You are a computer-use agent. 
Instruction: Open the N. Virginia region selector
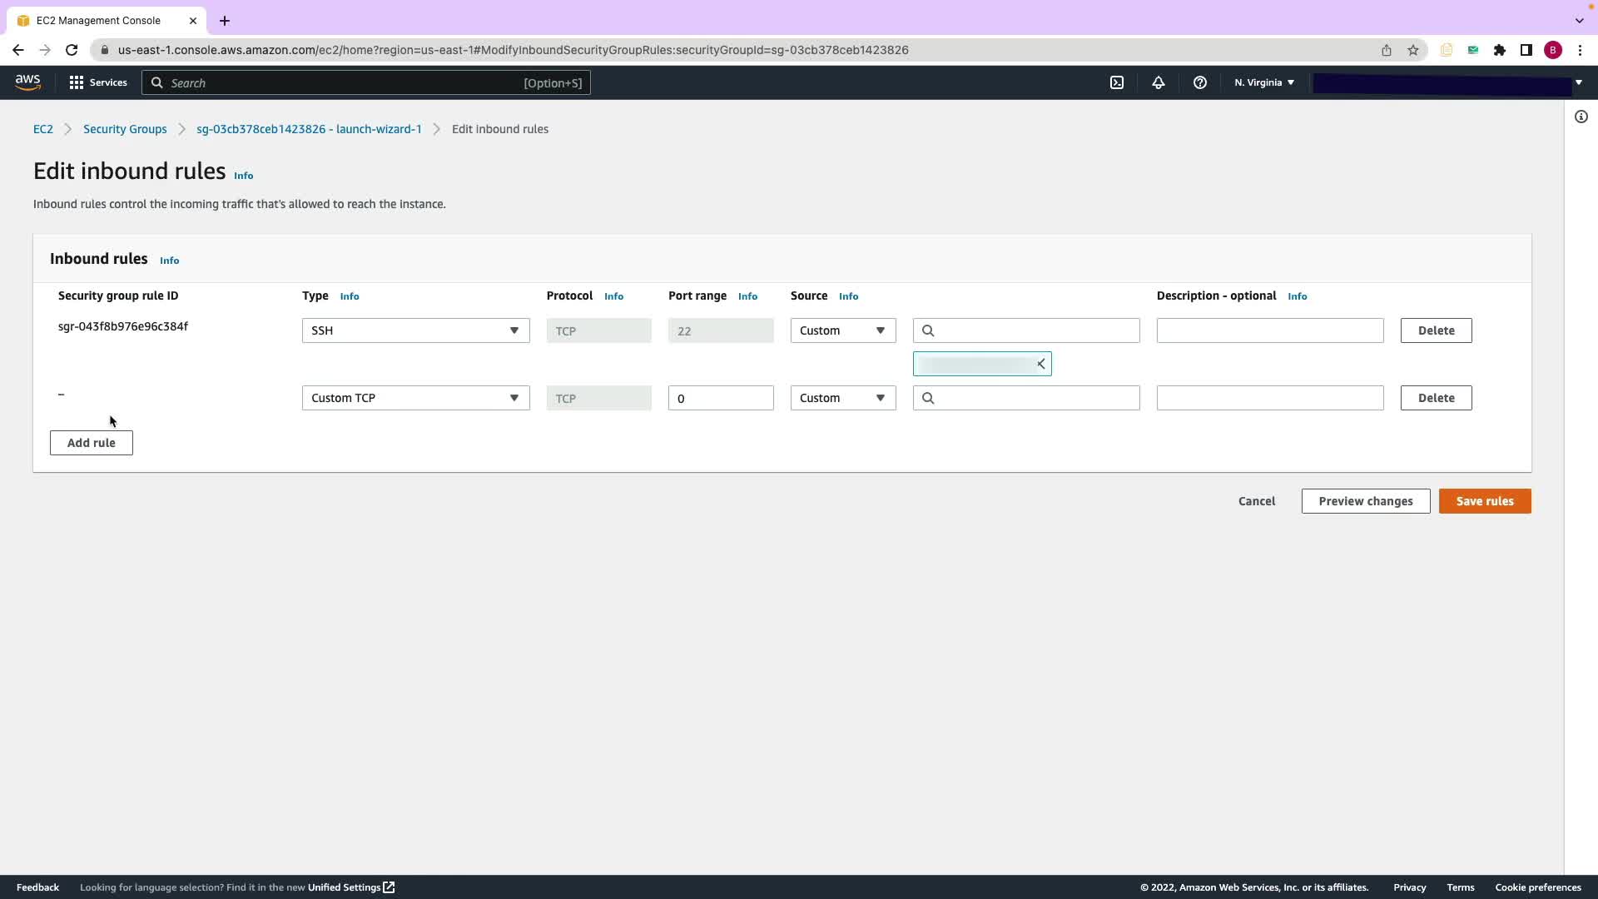[1263, 82]
